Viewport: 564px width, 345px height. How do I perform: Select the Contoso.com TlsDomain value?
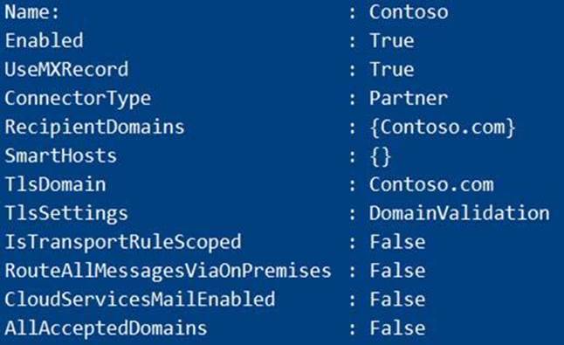coord(431,184)
